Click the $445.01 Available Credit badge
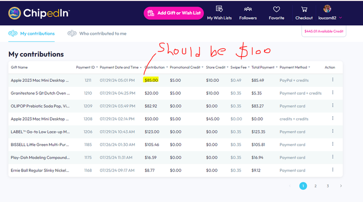This screenshot has height=202, width=363. [x=324, y=31]
